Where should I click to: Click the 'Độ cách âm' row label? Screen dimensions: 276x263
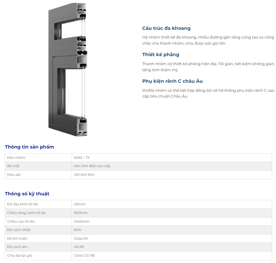click(17, 247)
